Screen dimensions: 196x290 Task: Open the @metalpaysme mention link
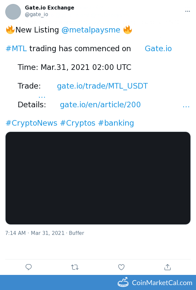pos(91,30)
